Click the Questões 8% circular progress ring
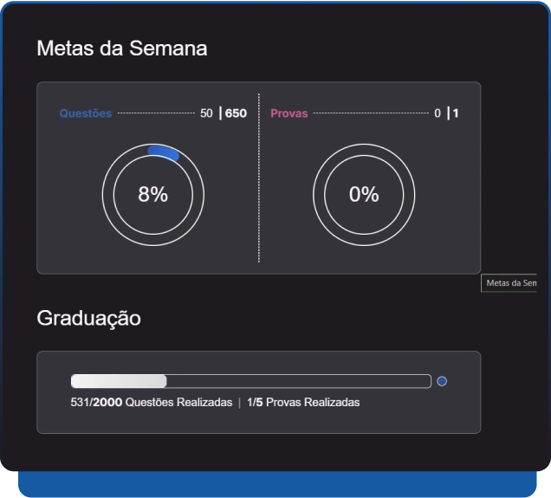Screen dimensions: 551x498 [x=107, y=195]
